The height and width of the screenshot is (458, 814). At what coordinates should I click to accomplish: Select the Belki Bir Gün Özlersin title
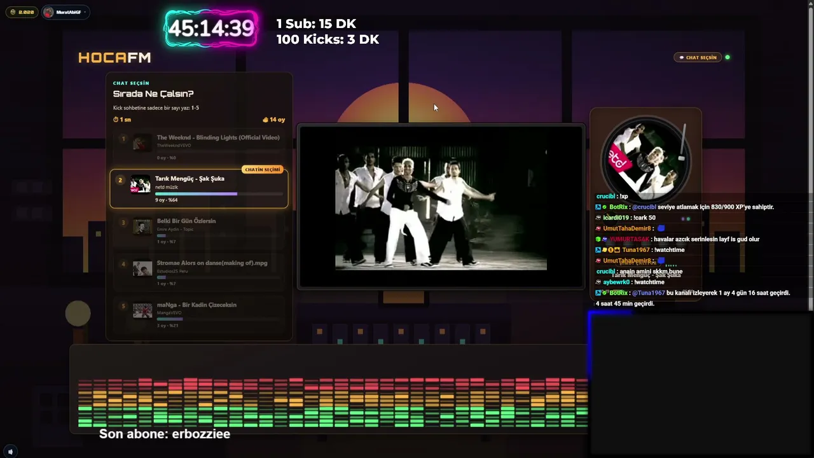(186, 221)
